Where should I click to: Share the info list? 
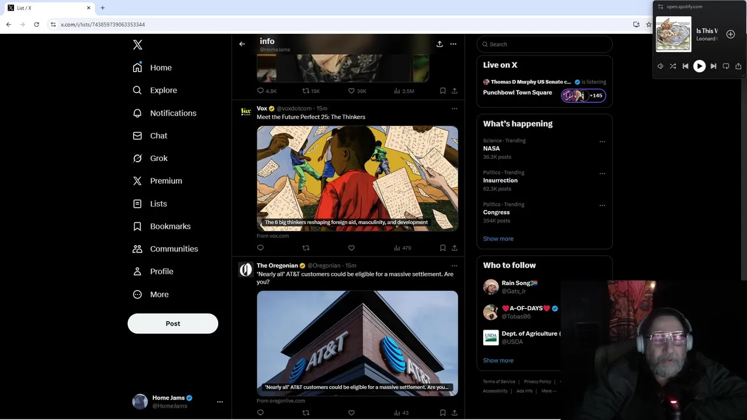[x=439, y=44]
